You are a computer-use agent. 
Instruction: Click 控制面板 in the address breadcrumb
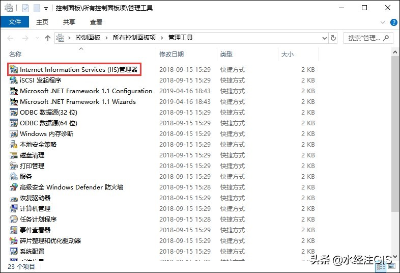88,38
